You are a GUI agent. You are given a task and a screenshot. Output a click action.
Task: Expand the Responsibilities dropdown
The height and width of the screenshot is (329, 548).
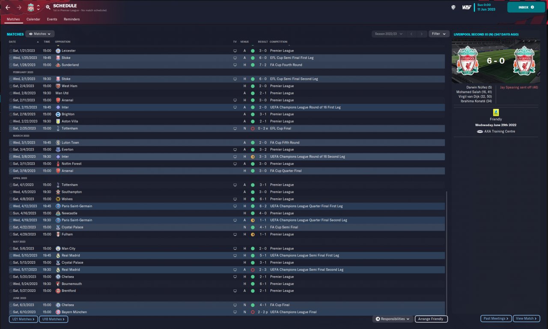point(393,319)
